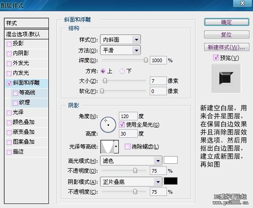Viewport: 253px width, 208px height.
Task: Click the white highlight color swatch
Action: [171, 160]
